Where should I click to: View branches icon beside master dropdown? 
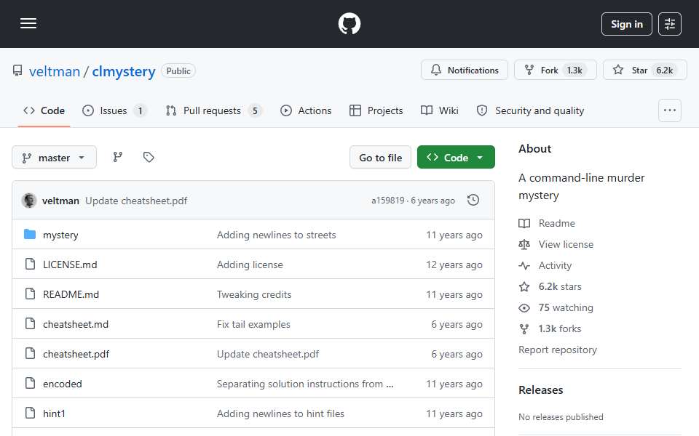pyautogui.click(x=118, y=157)
